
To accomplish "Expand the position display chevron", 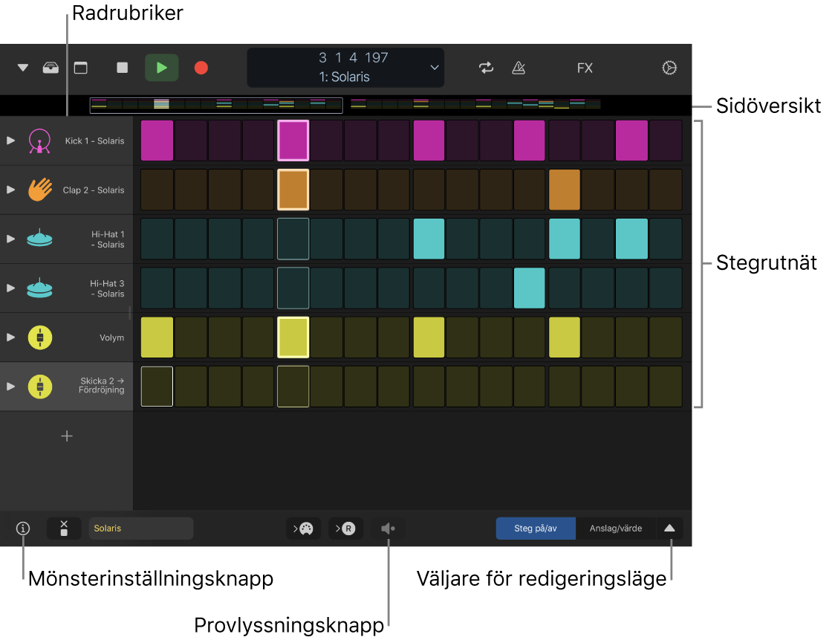I will [435, 68].
